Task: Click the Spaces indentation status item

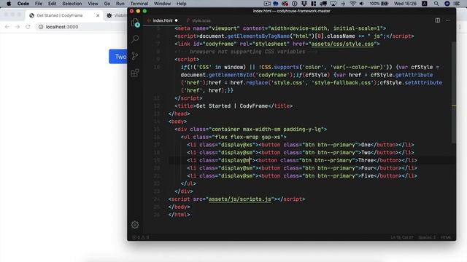Action: (x=427, y=237)
